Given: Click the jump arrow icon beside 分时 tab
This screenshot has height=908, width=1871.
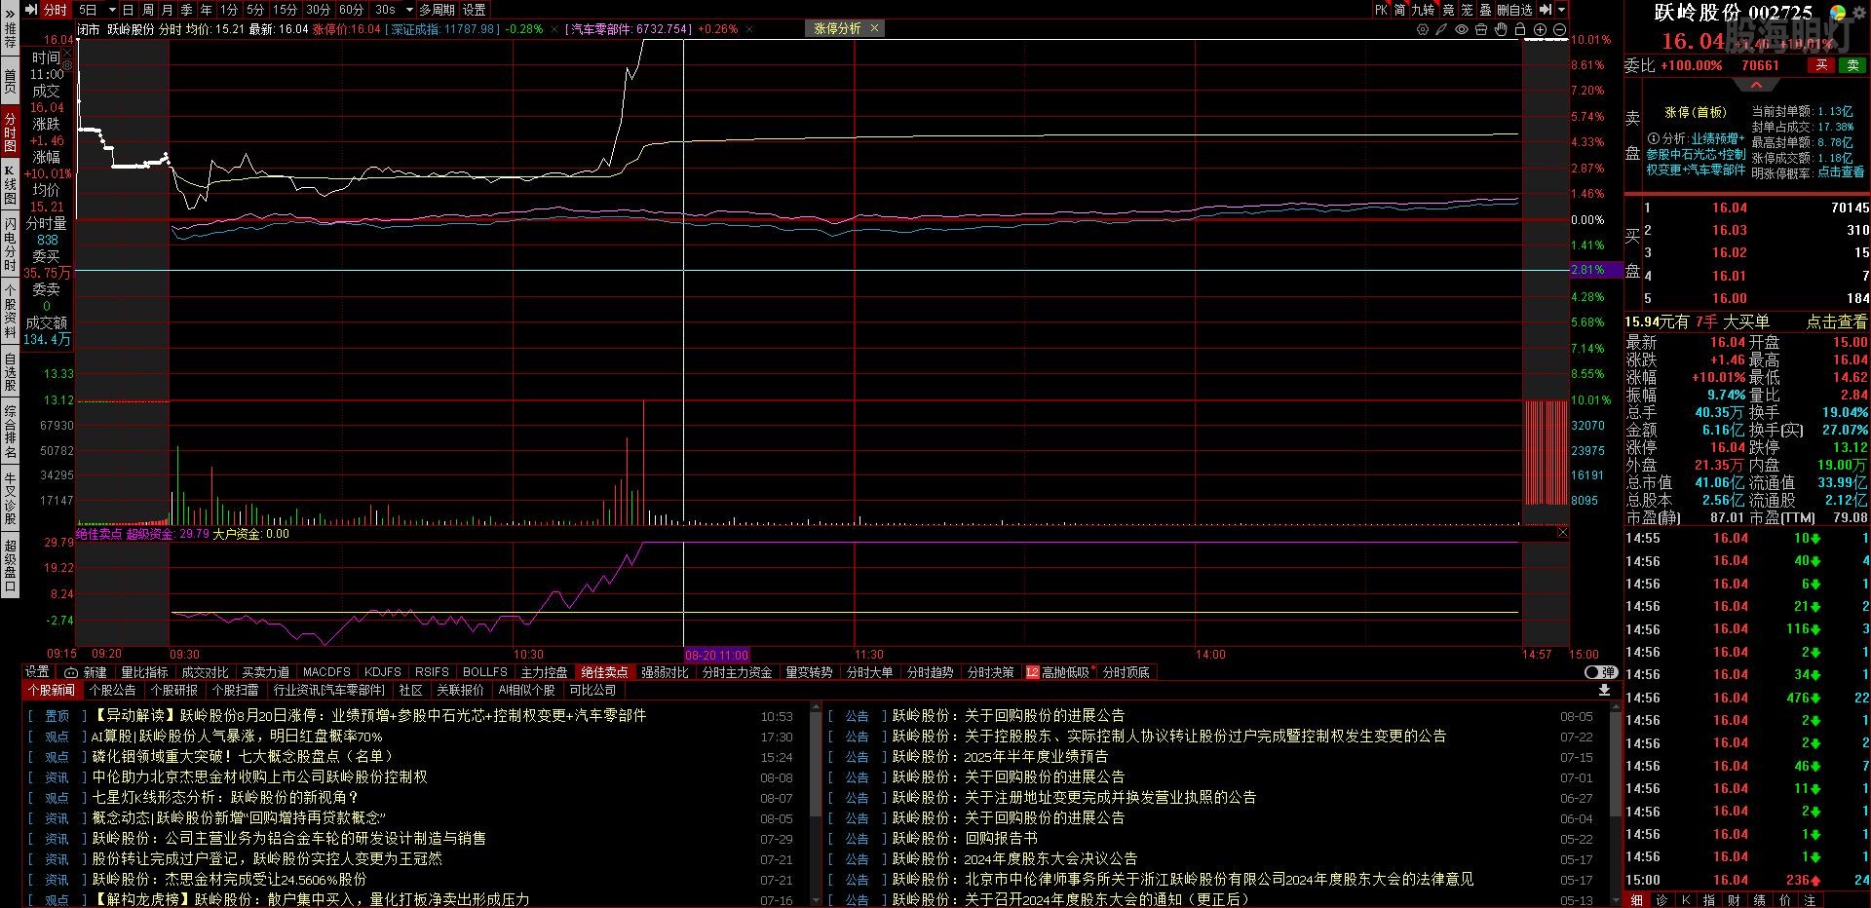Looking at the screenshot, I should [x=31, y=10].
